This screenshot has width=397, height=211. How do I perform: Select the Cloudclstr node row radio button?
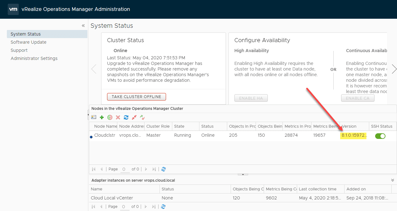(91, 137)
